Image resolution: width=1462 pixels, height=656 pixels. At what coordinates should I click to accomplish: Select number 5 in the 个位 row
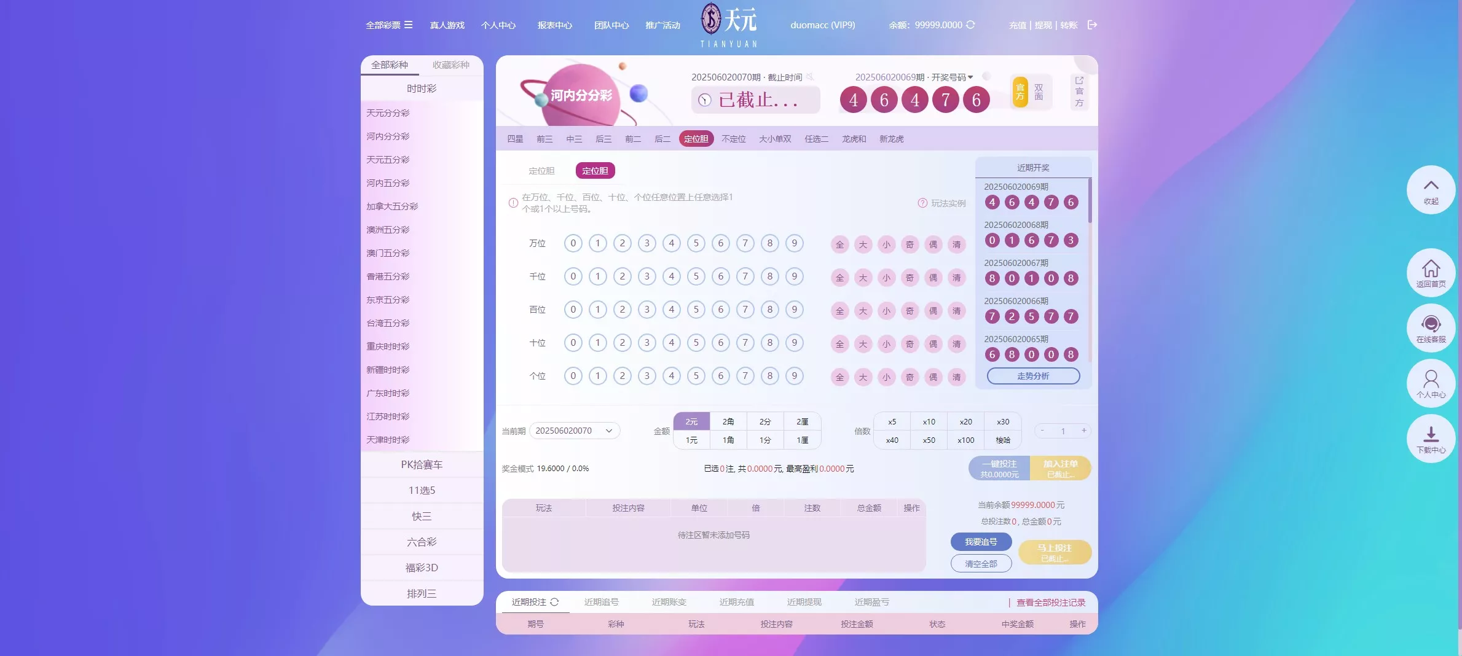pyautogui.click(x=696, y=376)
